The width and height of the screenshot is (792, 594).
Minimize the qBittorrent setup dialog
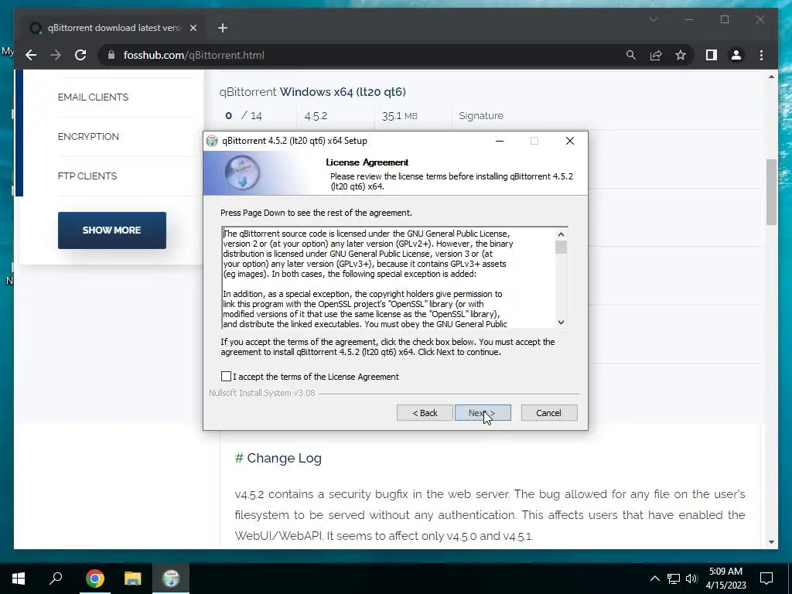tap(500, 141)
